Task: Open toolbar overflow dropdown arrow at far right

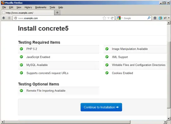Action: tap(169, 18)
